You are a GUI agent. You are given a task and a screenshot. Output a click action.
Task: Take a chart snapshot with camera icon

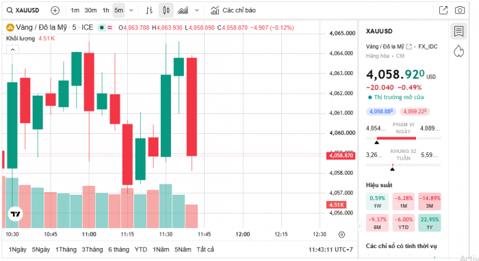460,10
